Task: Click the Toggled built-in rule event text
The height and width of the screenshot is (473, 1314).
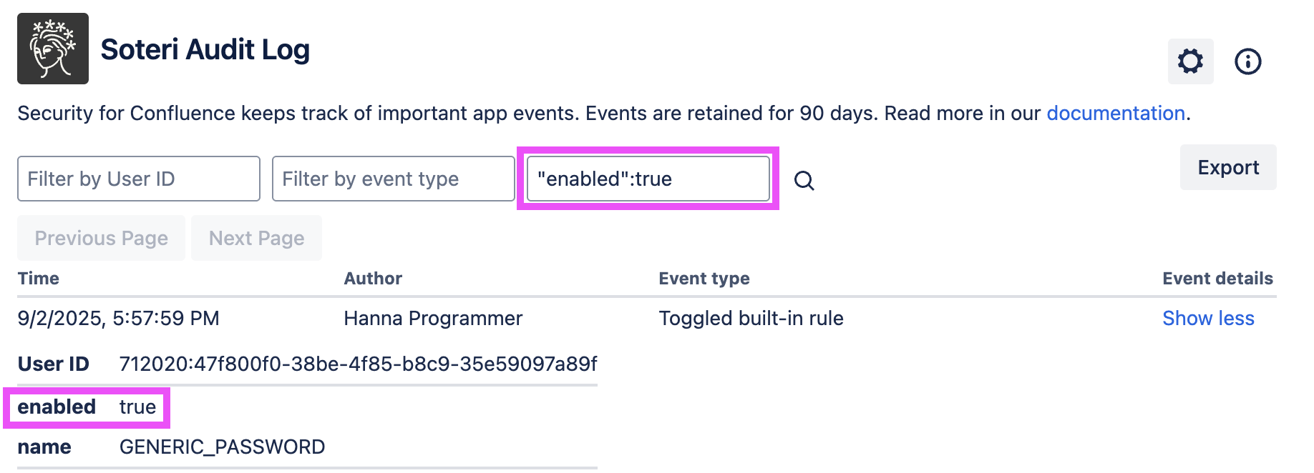Action: pyautogui.click(x=751, y=318)
